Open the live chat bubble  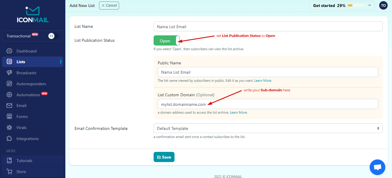(x=377, y=167)
